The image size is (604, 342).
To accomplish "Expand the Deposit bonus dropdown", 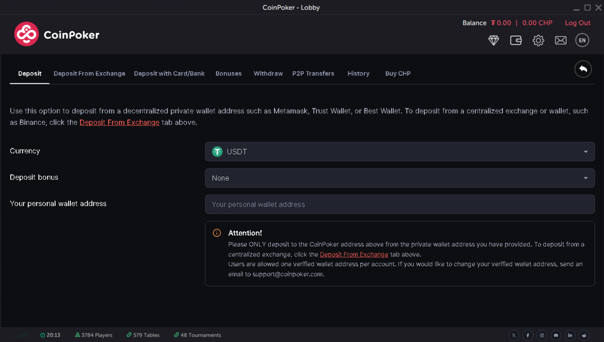I will [x=400, y=178].
